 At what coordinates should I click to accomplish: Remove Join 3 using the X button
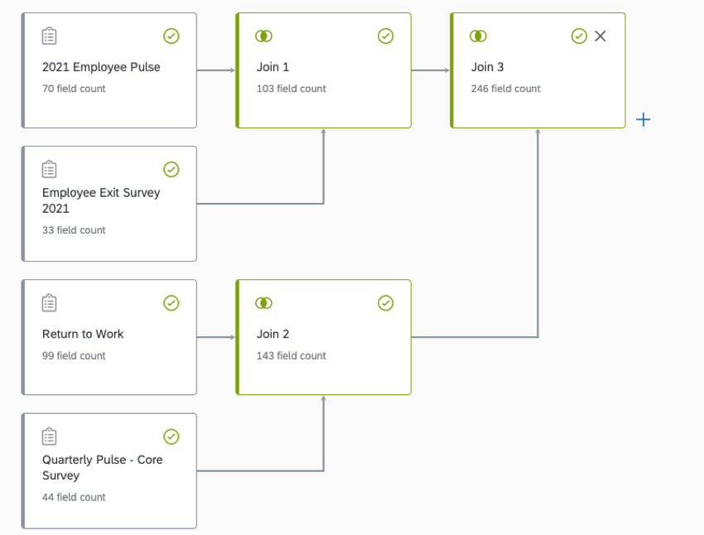coord(600,36)
